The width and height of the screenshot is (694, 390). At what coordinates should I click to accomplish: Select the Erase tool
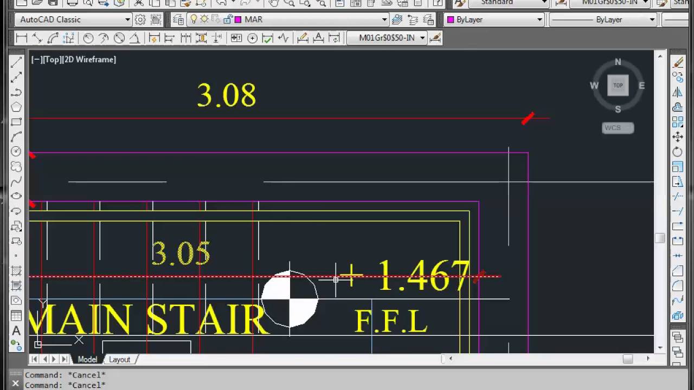point(678,63)
